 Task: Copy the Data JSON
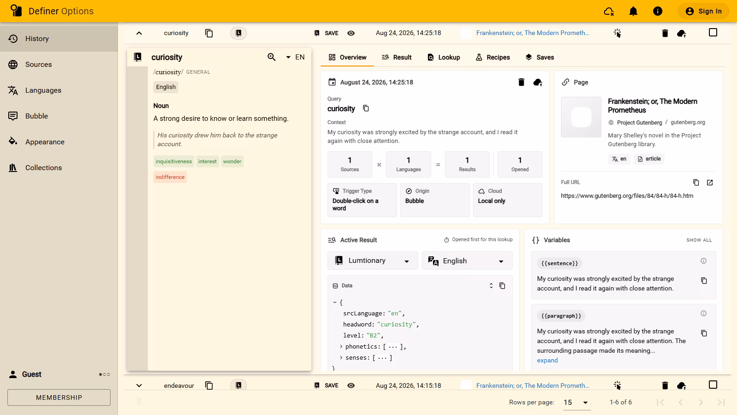pos(502,286)
